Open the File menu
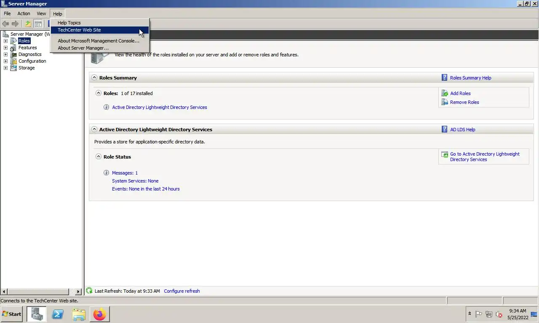 pos(7,13)
